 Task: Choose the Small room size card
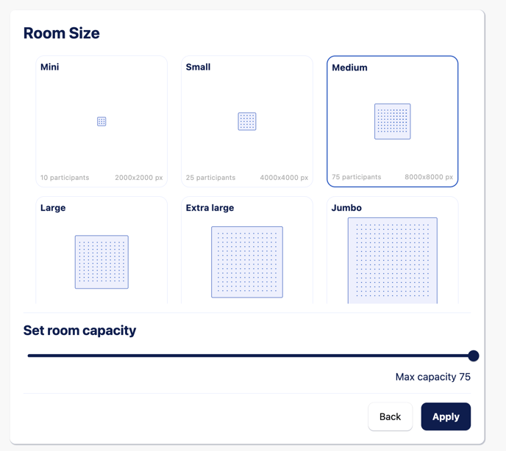247,121
